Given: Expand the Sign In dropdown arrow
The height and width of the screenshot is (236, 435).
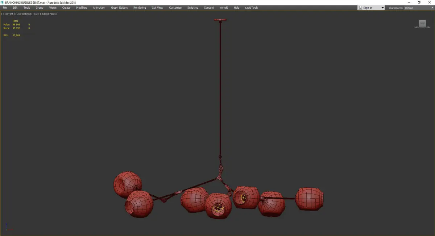Looking at the screenshot, I should click(382, 8).
